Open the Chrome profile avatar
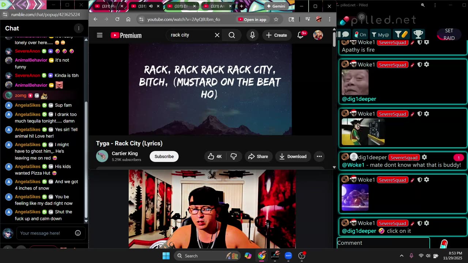This screenshot has width=468, height=263. 318,19
